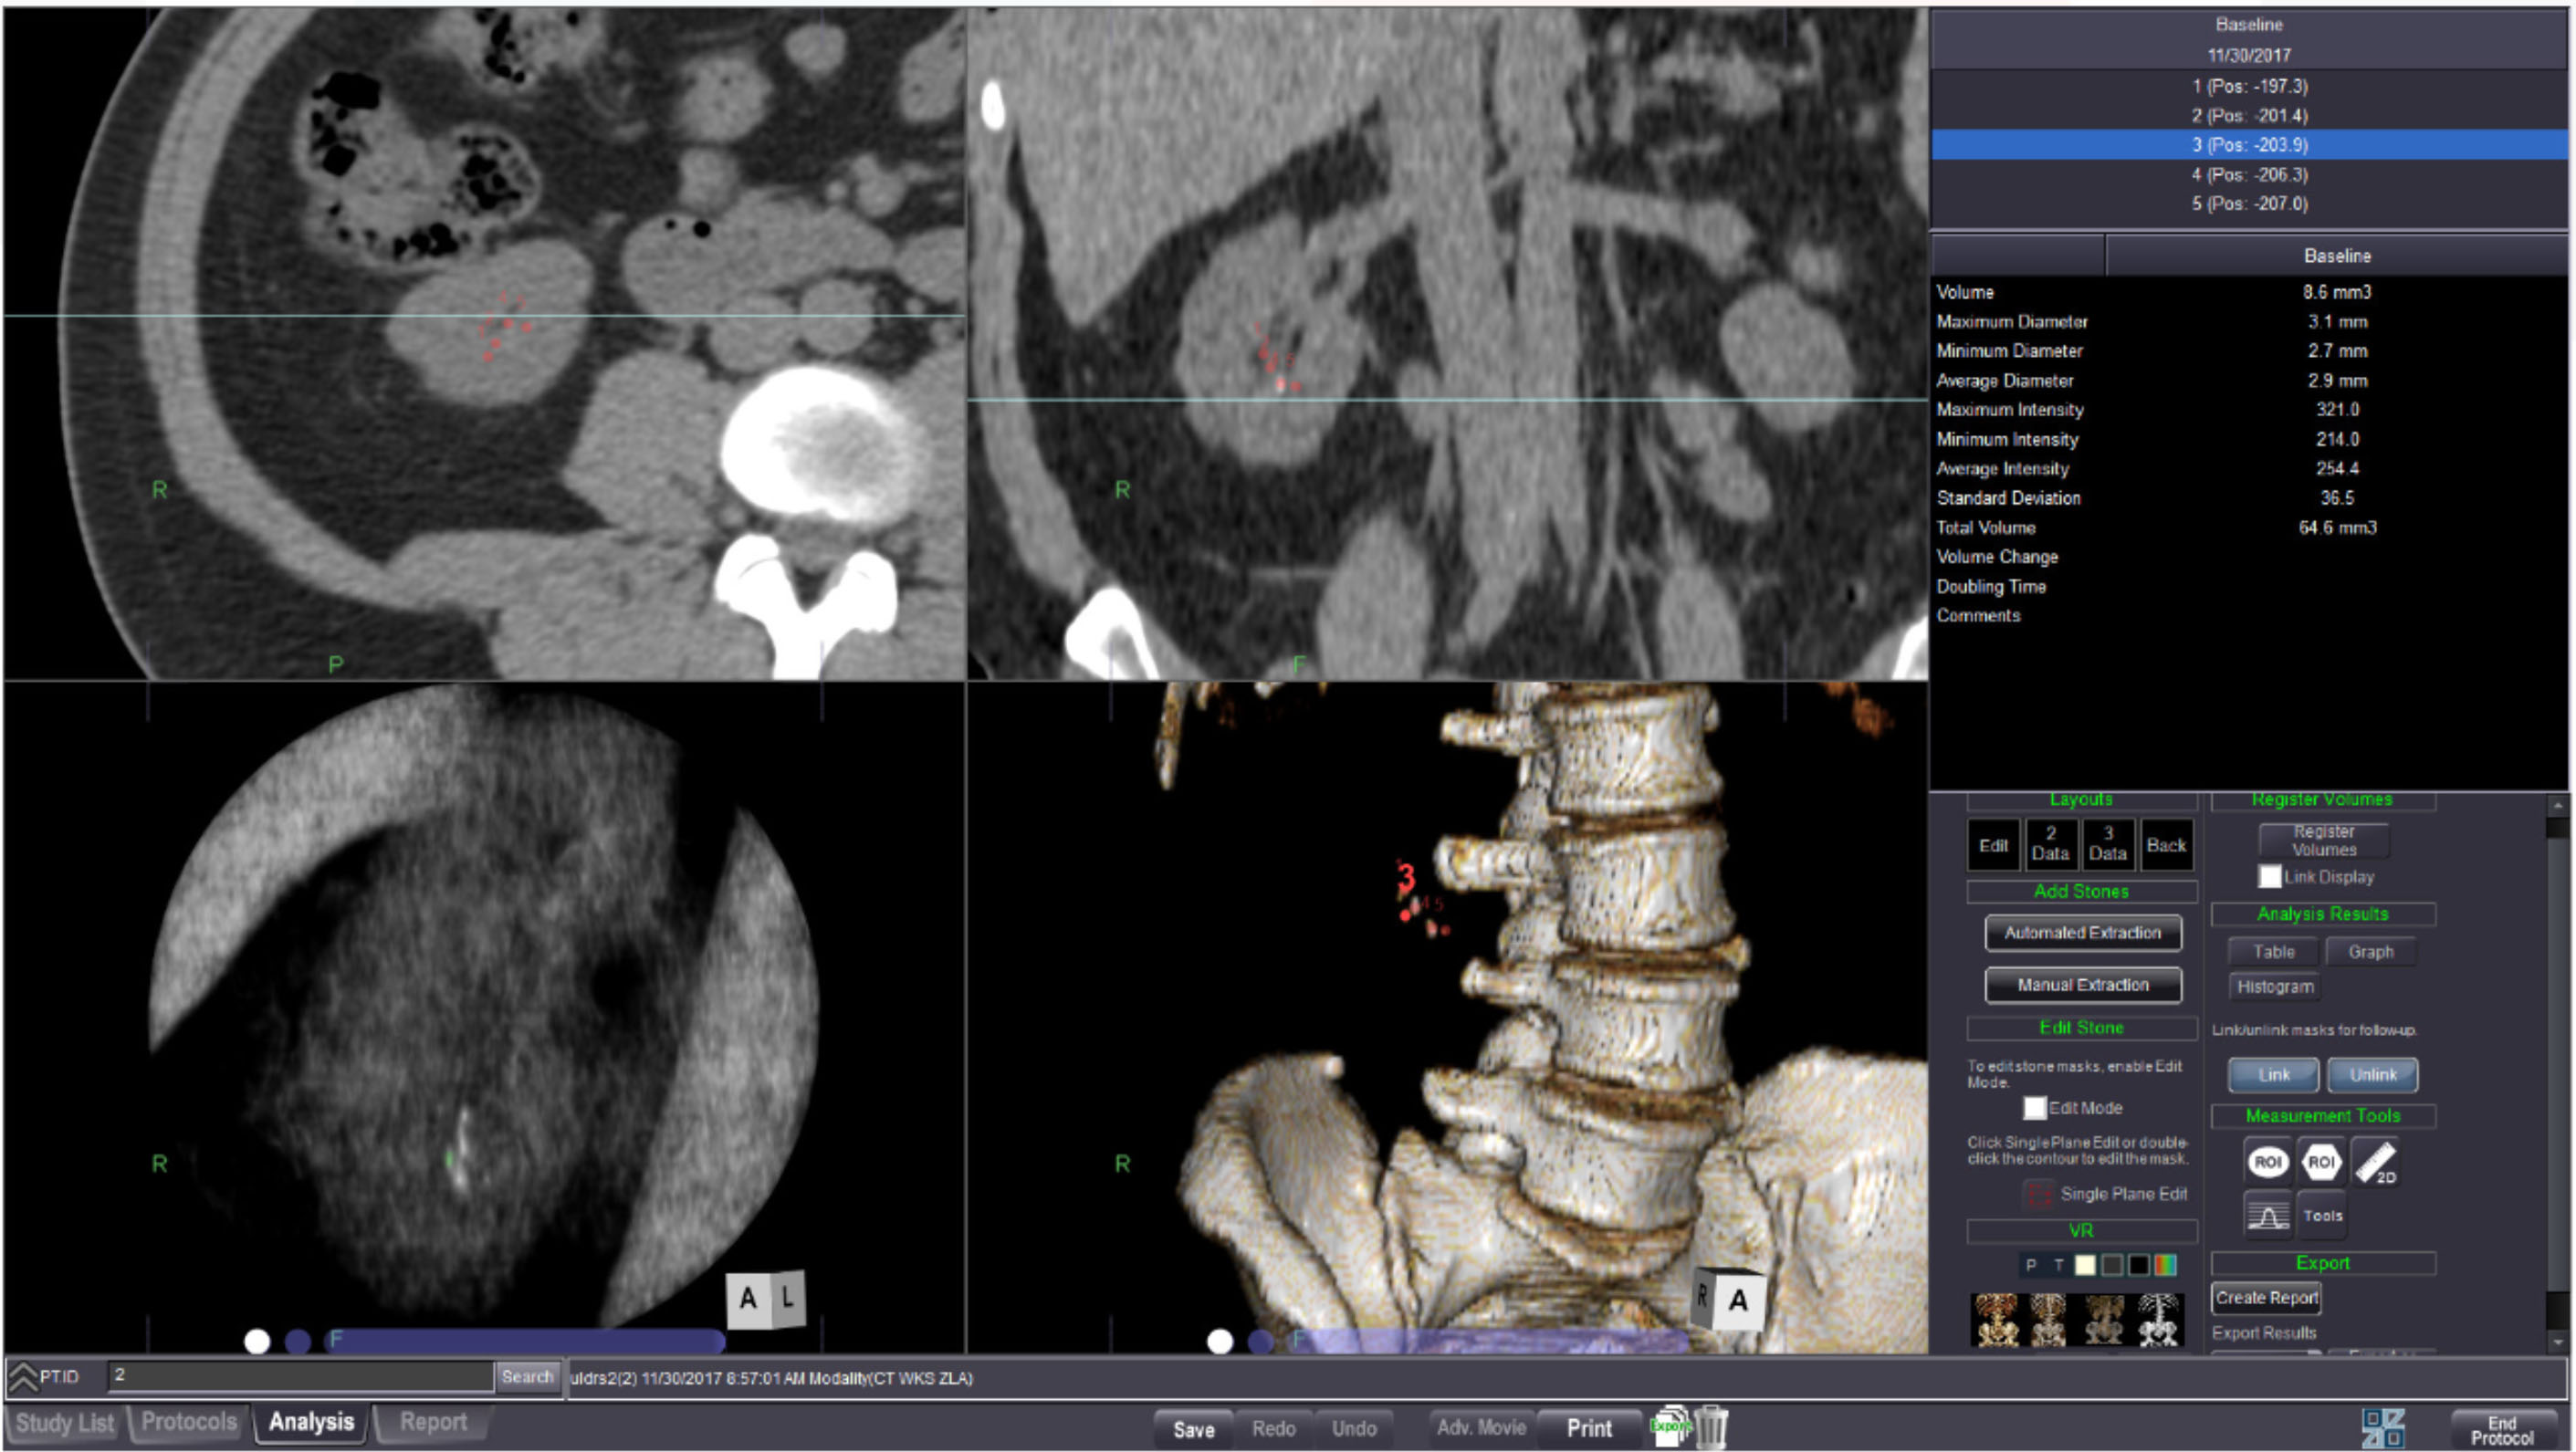Viewport: 2576px width, 1452px height.
Task: Pick the 2D ruler measurement tool
Action: [x=2375, y=1162]
